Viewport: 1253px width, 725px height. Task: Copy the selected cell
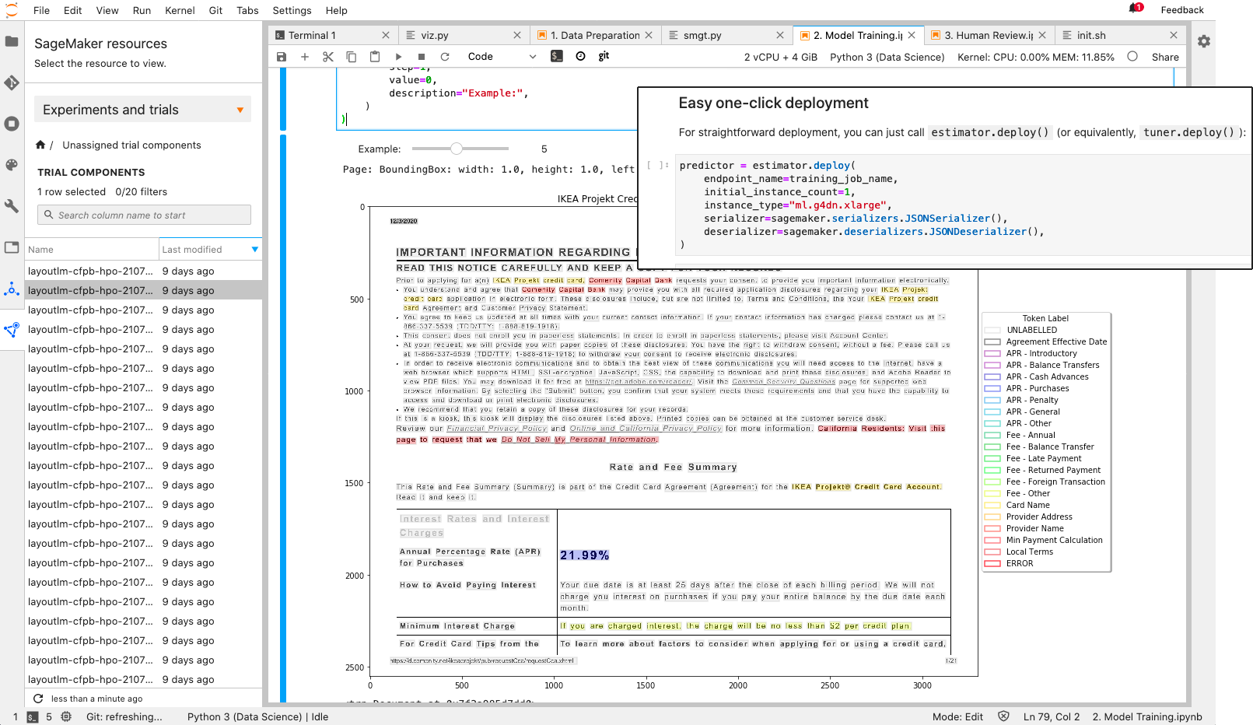(x=352, y=57)
